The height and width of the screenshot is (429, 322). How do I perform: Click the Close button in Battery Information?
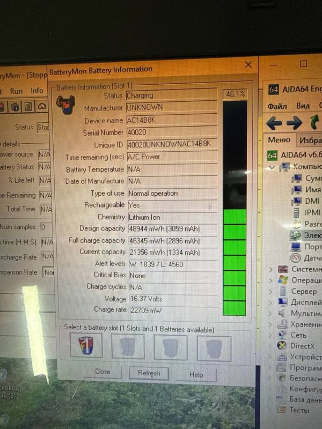tap(103, 372)
